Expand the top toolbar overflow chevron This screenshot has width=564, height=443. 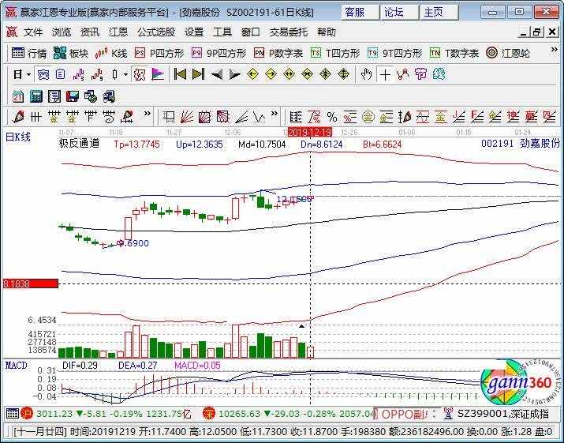point(555,50)
